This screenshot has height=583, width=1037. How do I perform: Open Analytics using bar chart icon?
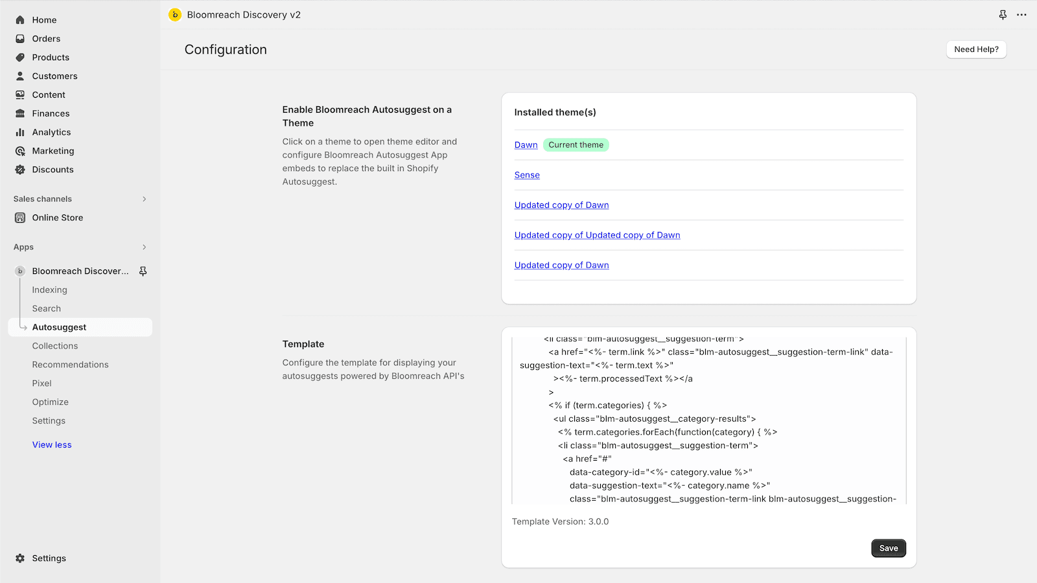pos(20,132)
